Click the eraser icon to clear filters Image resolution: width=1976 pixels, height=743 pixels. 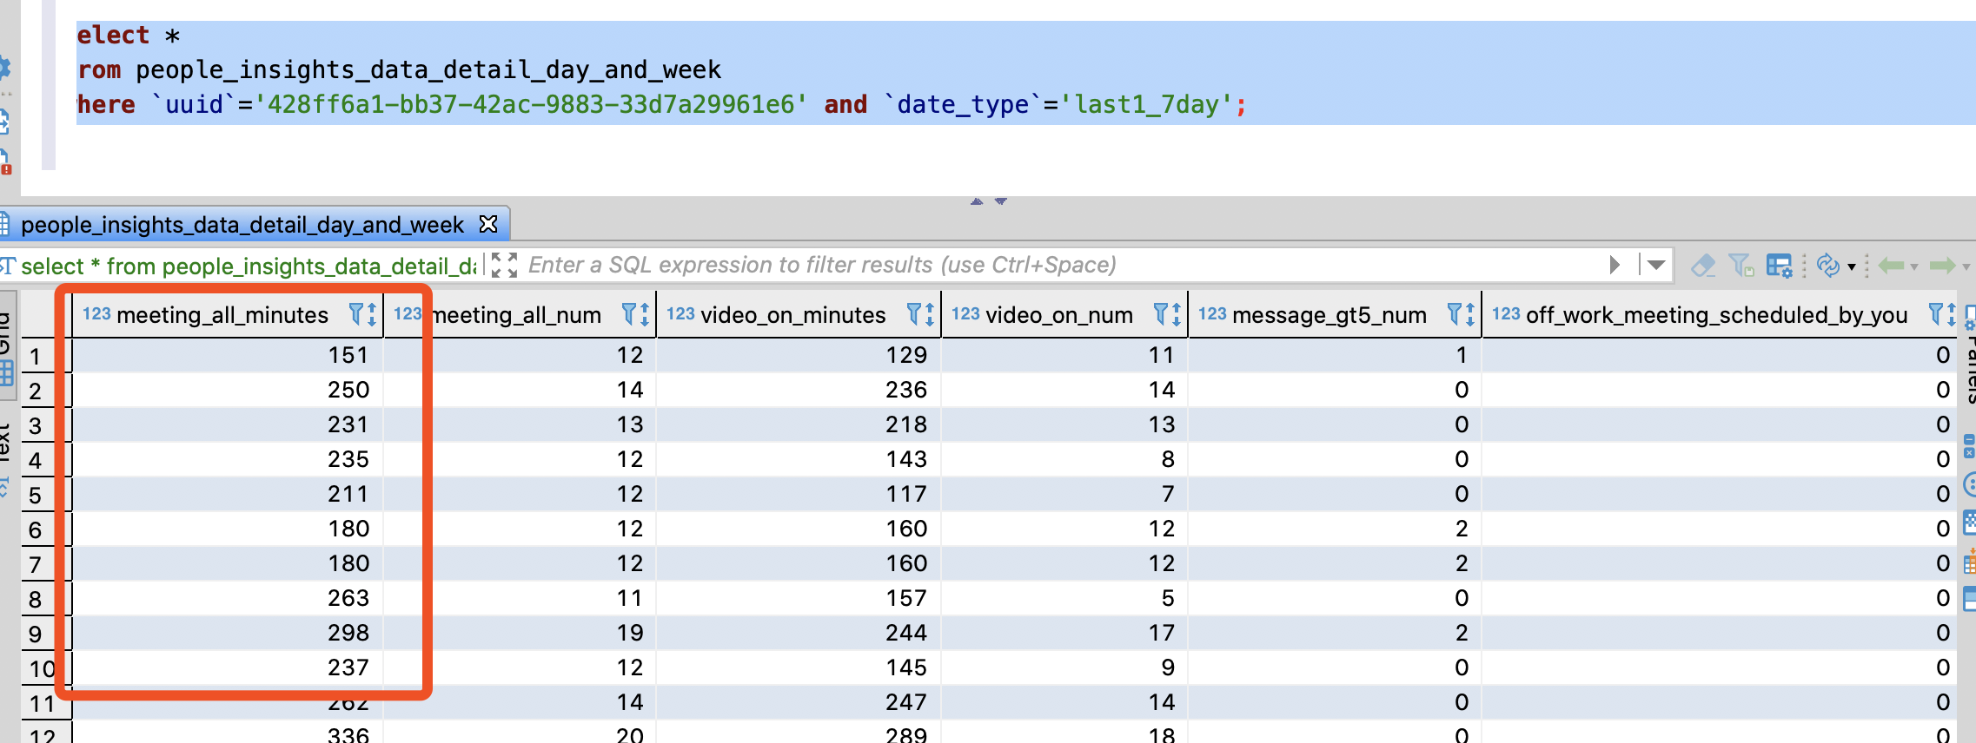tap(1703, 266)
